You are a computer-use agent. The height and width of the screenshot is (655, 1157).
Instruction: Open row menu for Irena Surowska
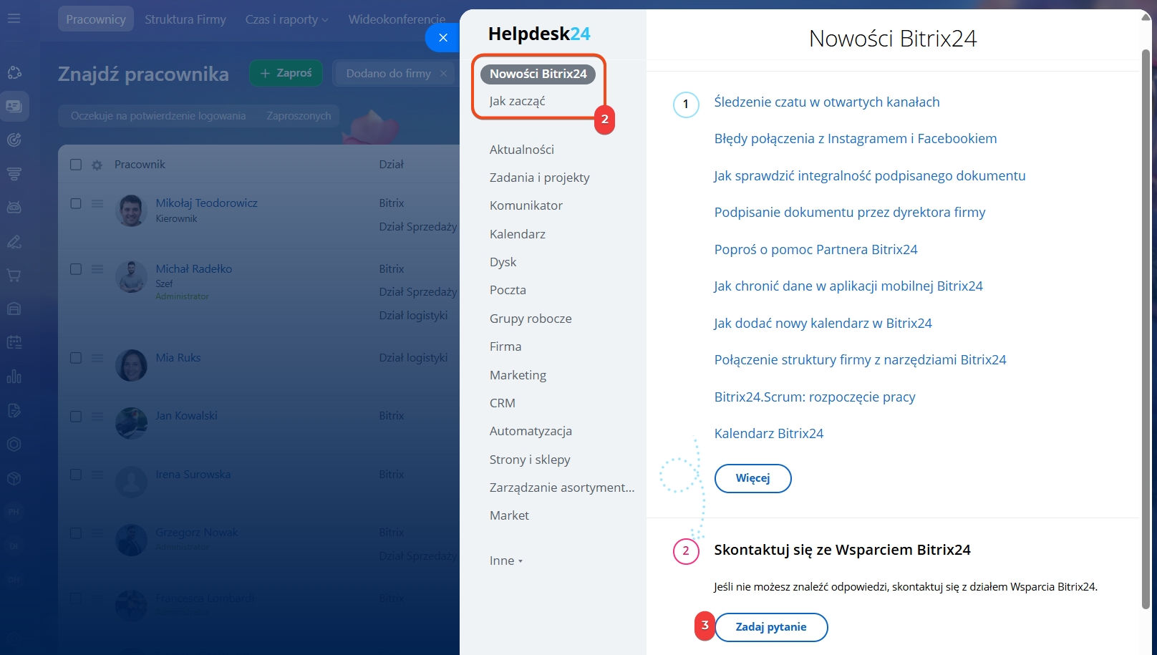pos(97,475)
